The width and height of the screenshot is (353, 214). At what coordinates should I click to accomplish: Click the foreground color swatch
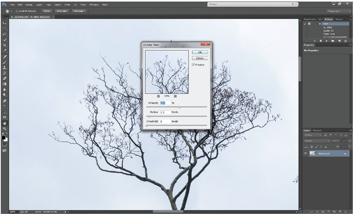(4, 137)
